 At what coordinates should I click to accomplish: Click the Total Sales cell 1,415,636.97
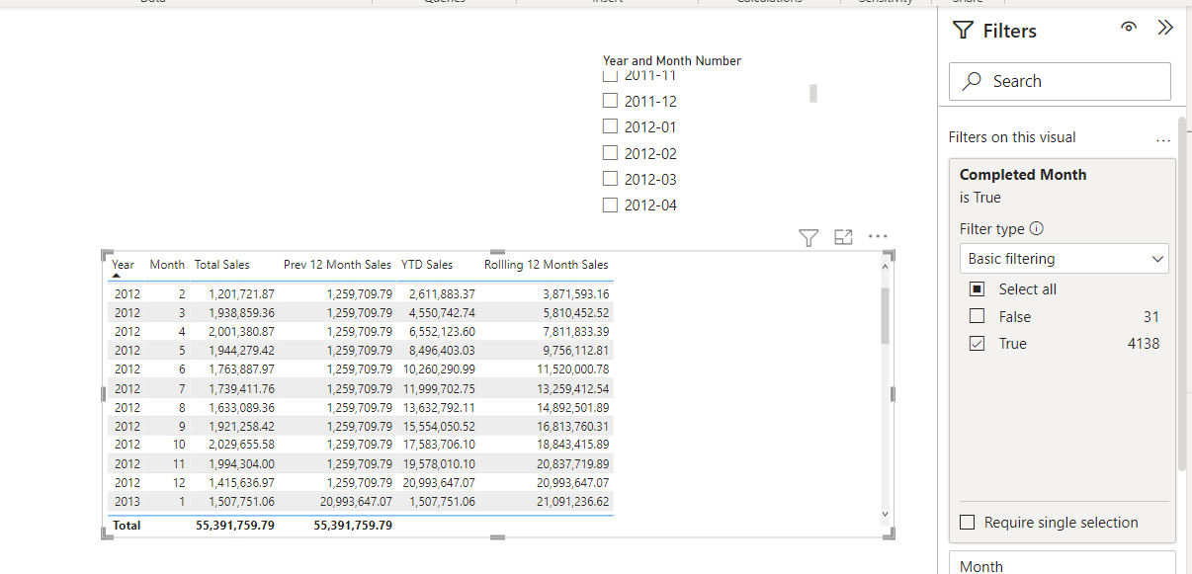pos(241,483)
